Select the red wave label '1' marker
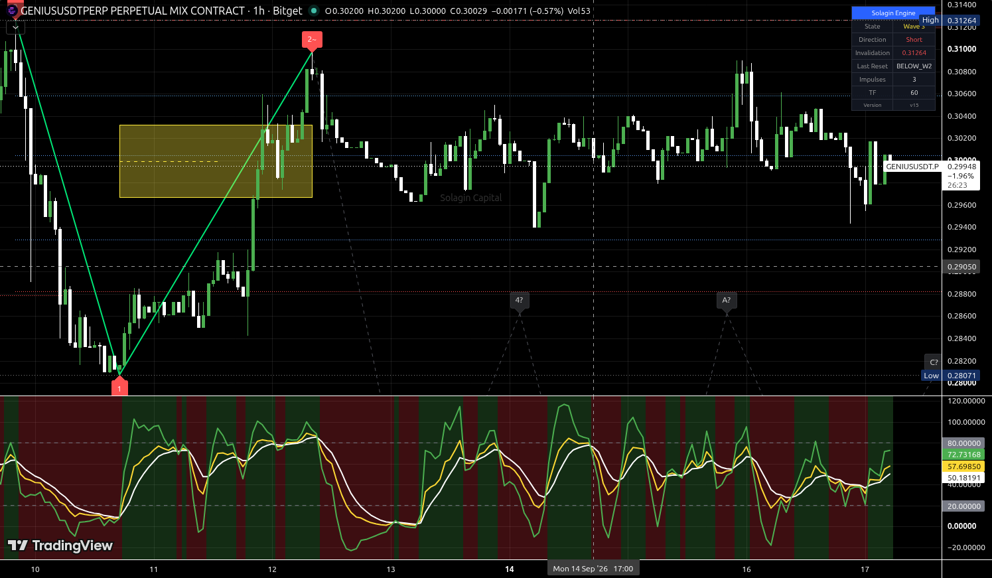 click(x=119, y=388)
